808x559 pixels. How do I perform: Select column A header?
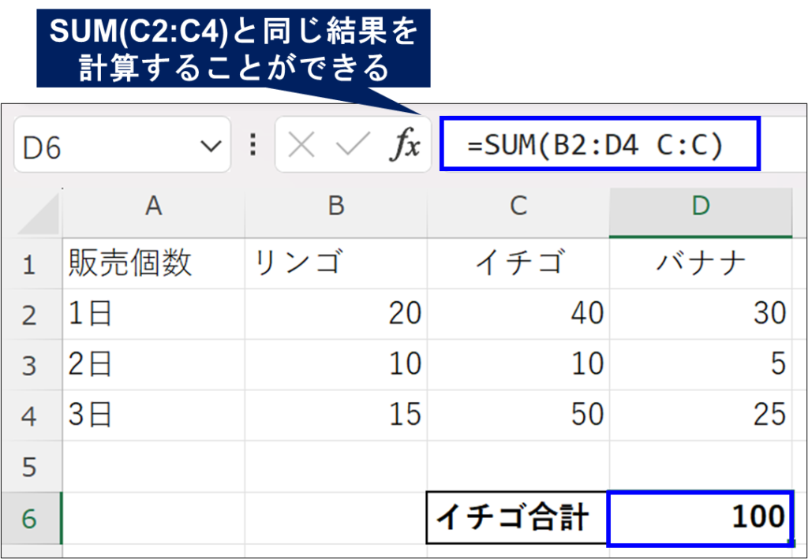point(154,207)
